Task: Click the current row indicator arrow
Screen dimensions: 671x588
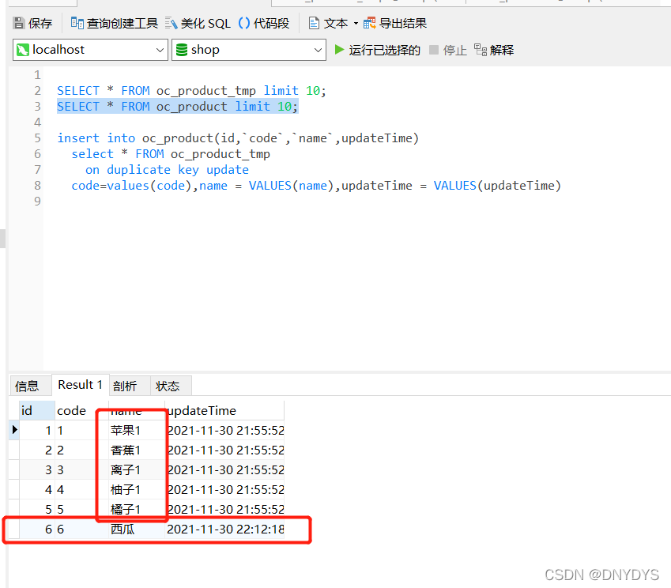Action: point(15,430)
